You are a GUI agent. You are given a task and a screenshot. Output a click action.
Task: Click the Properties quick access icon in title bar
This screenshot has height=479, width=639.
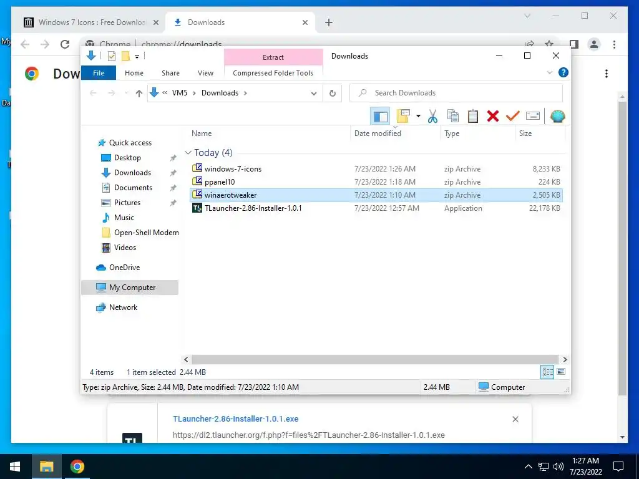click(x=111, y=56)
